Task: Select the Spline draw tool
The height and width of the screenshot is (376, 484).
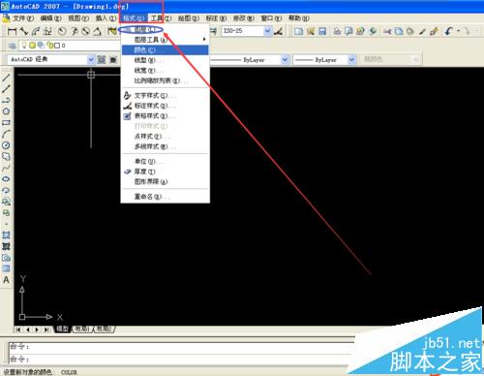Action: [x=6, y=168]
